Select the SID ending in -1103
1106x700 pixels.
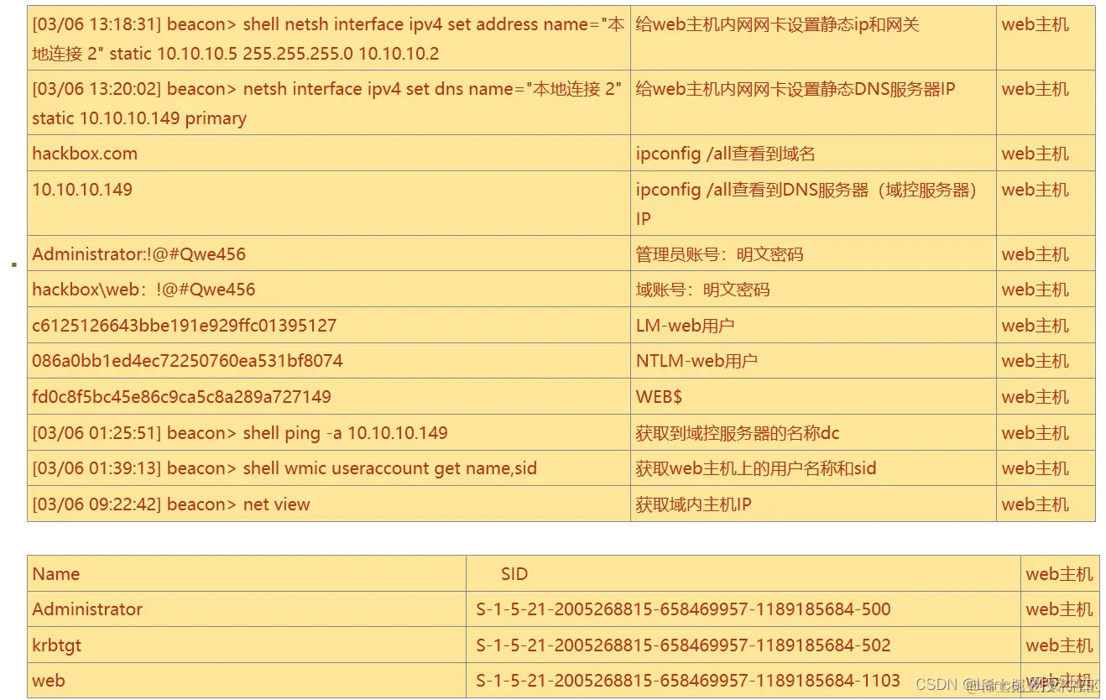click(688, 681)
